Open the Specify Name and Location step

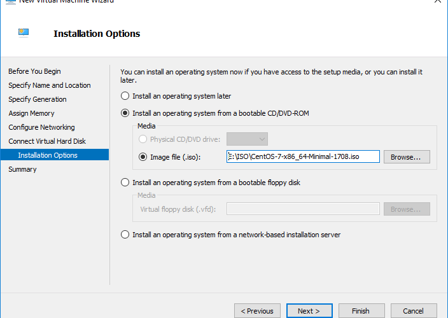49,85
